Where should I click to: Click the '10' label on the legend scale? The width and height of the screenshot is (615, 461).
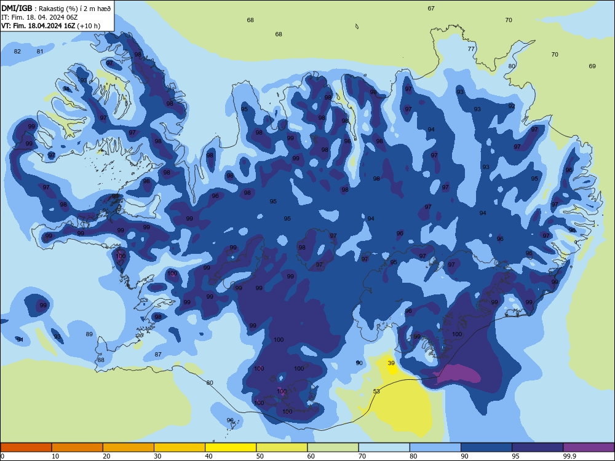click(55, 456)
